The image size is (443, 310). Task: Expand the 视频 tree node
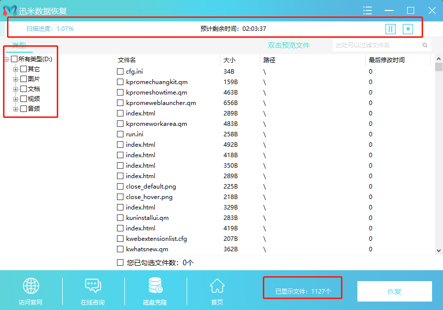click(16, 99)
